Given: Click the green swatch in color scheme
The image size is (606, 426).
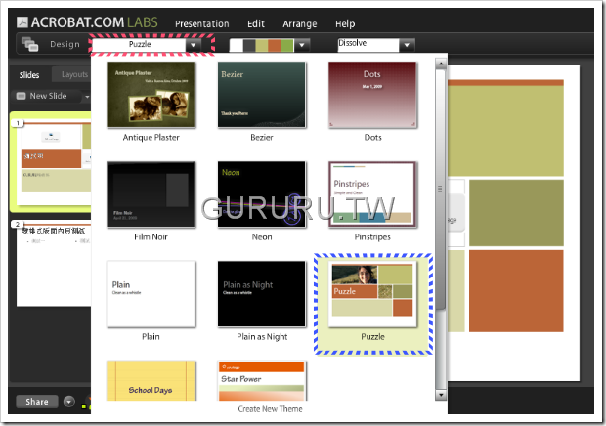Looking at the screenshot, I should click(287, 45).
